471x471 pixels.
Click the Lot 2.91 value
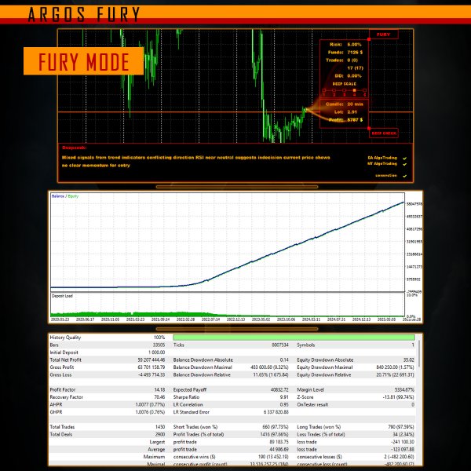352,111
